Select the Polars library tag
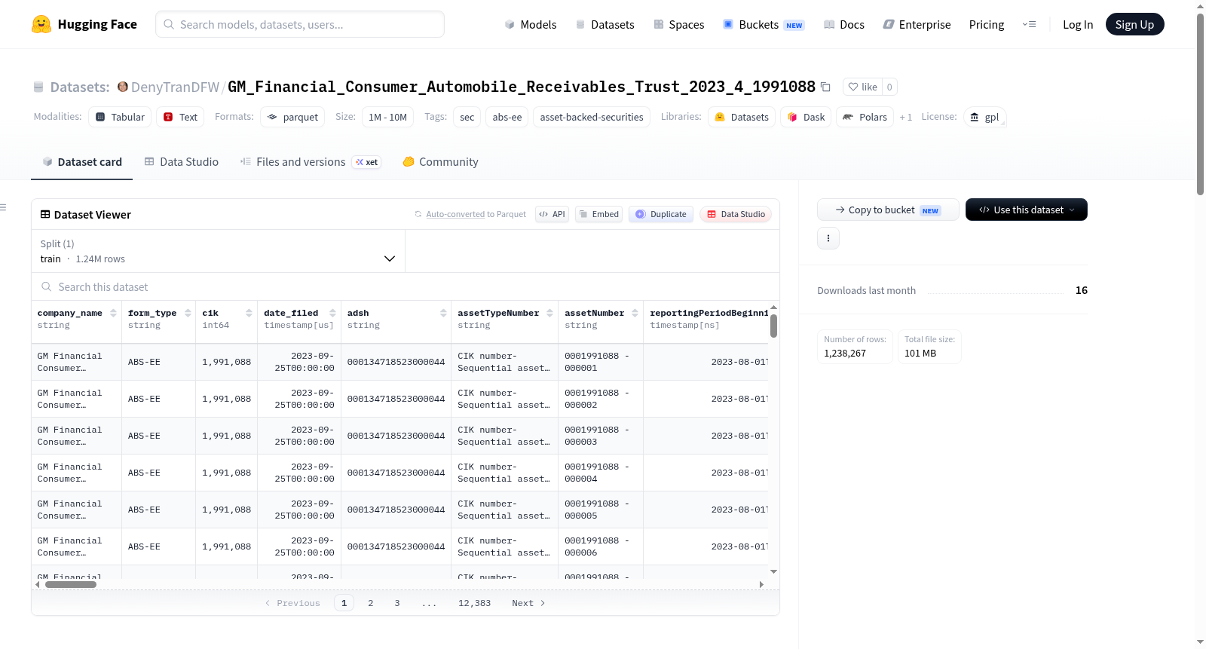 (865, 117)
